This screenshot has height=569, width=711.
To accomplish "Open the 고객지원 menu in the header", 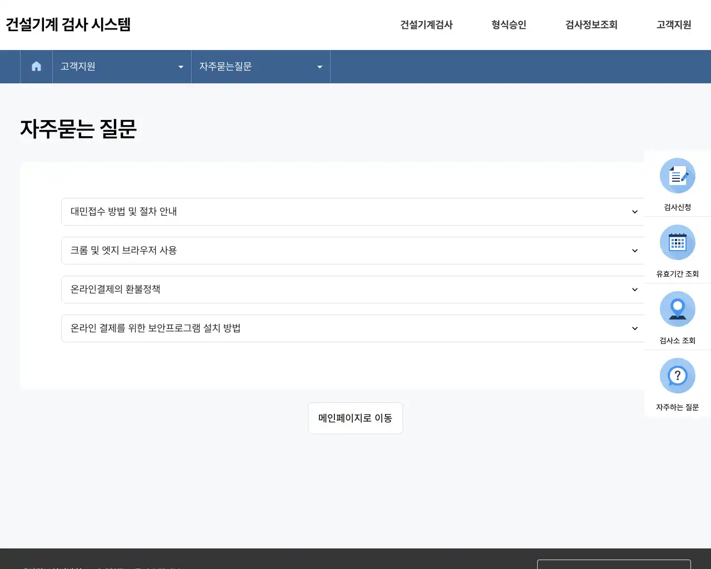I will (x=673, y=24).
